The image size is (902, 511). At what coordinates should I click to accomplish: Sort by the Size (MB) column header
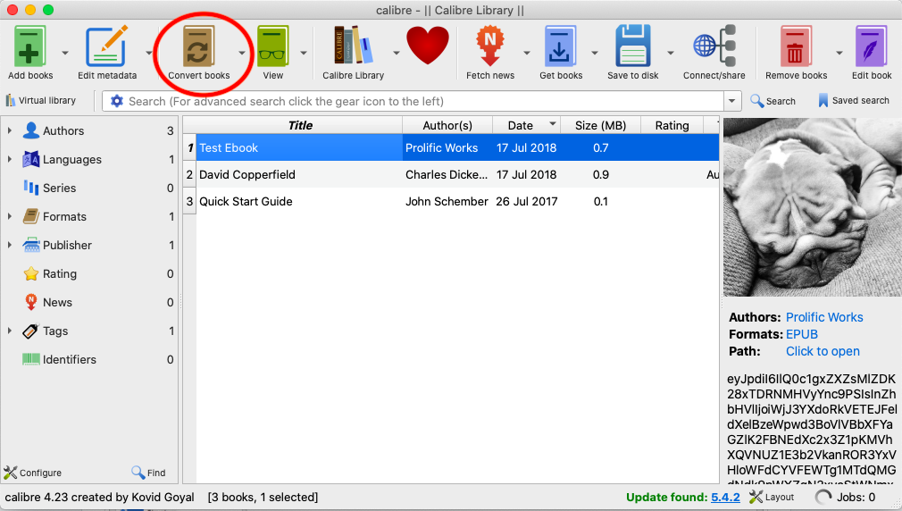click(600, 125)
